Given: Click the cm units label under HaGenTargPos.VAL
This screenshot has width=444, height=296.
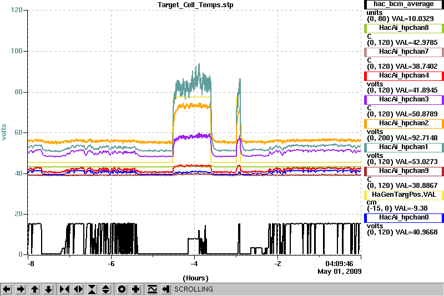Looking at the screenshot, I should pos(371,202).
